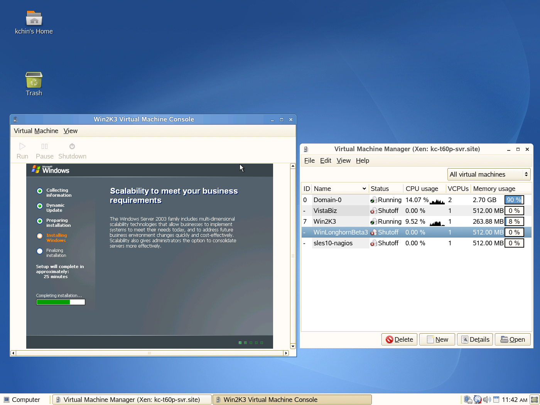Click the sort arrow on the Name column
The width and height of the screenshot is (540, 405).
(364, 189)
